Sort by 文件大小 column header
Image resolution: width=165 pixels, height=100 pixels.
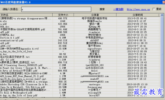63,15
